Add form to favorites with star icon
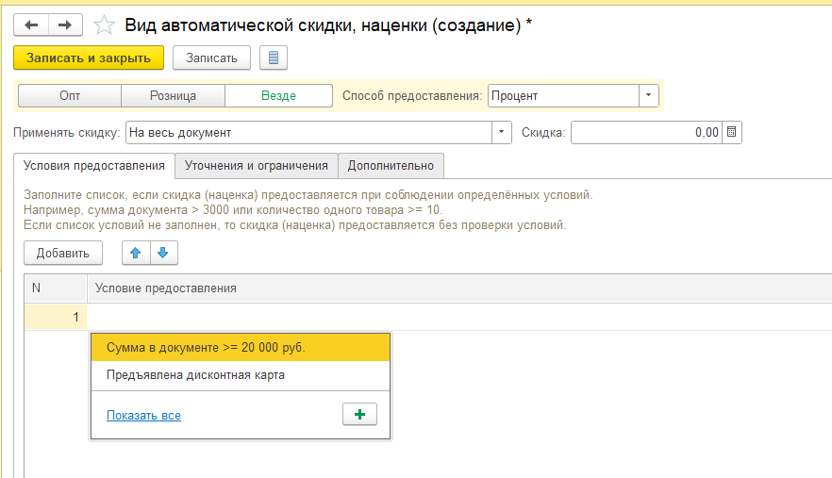This screenshot has height=478, width=832. [104, 25]
